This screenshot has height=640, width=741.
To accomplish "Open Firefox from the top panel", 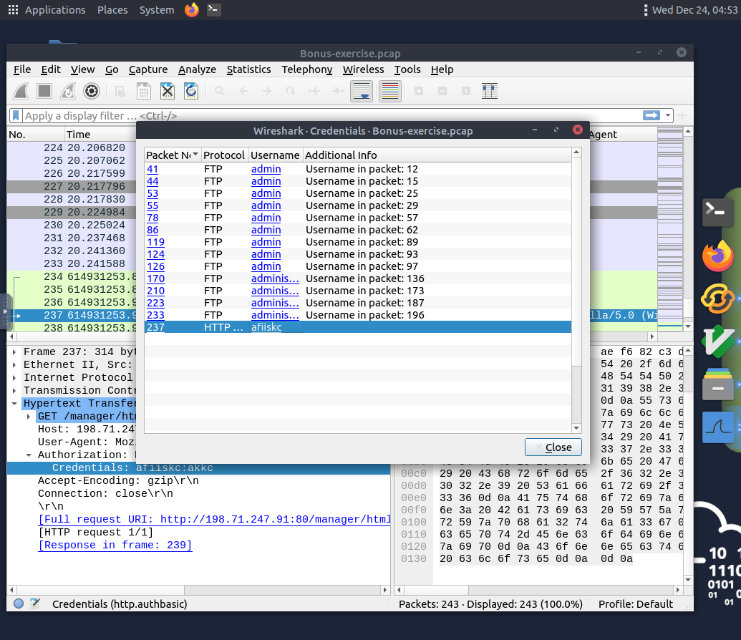I will (x=192, y=9).
